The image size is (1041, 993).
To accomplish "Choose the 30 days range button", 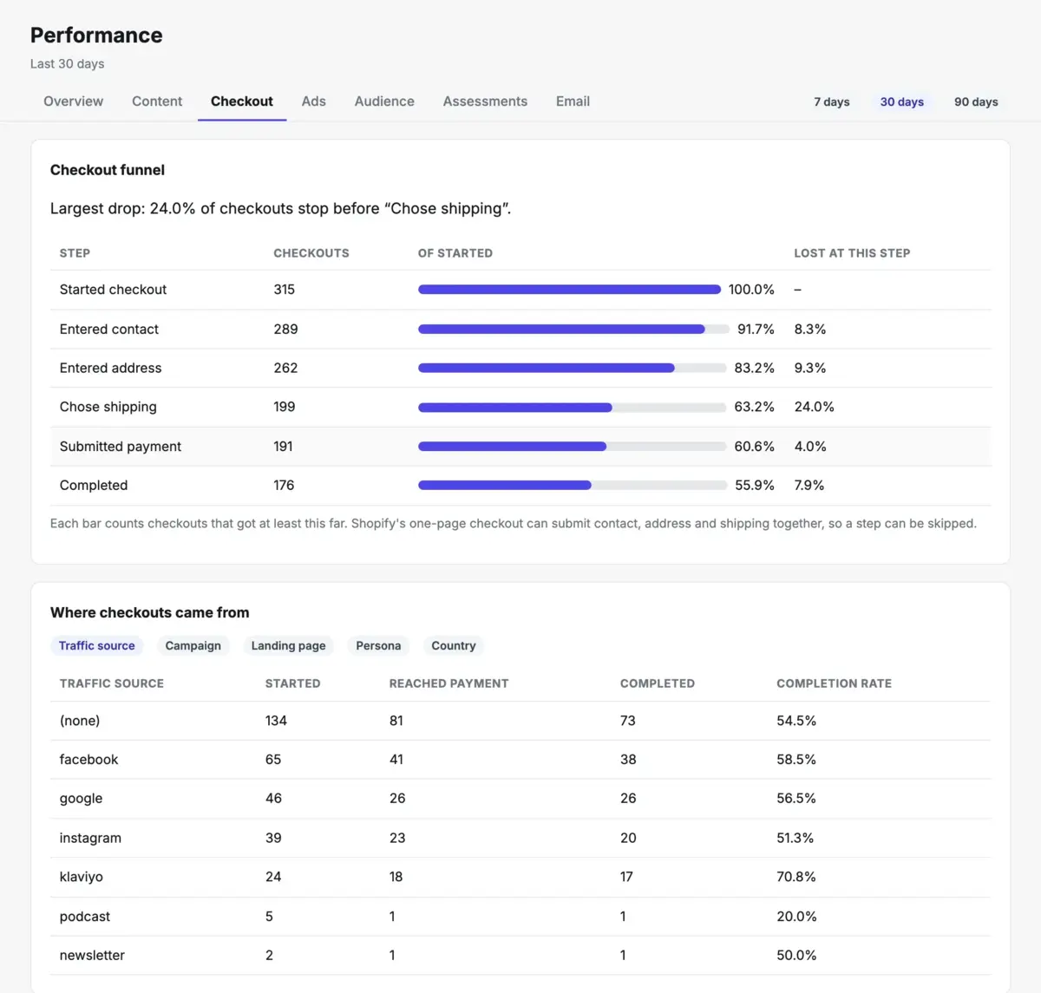I will coord(902,101).
